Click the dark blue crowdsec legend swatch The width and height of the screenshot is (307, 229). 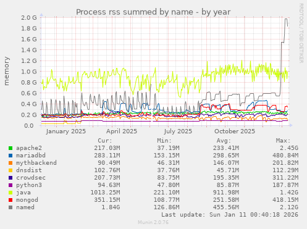pos(11,178)
